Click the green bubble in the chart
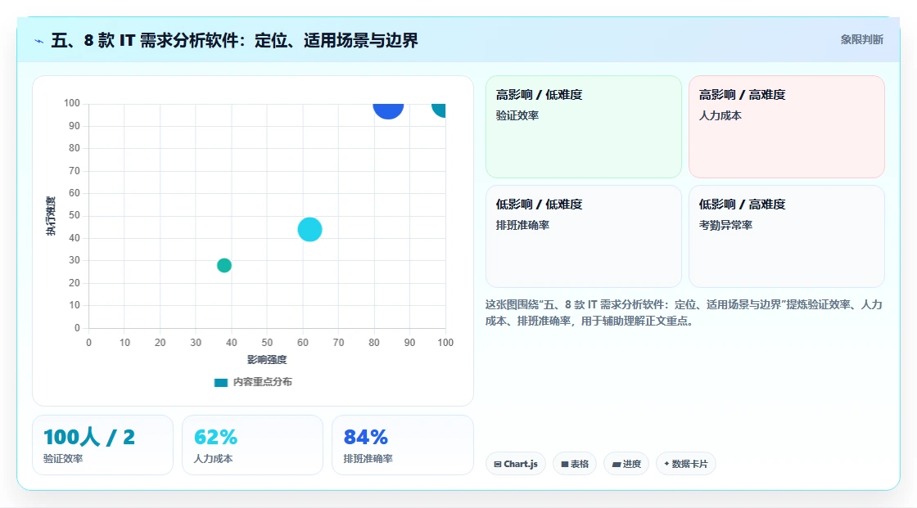Viewport: 917px width, 508px height. (x=224, y=265)
